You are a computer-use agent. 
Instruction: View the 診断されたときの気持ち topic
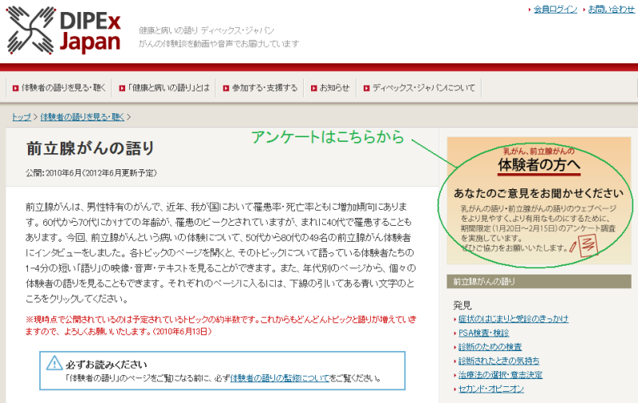(498, 361)
